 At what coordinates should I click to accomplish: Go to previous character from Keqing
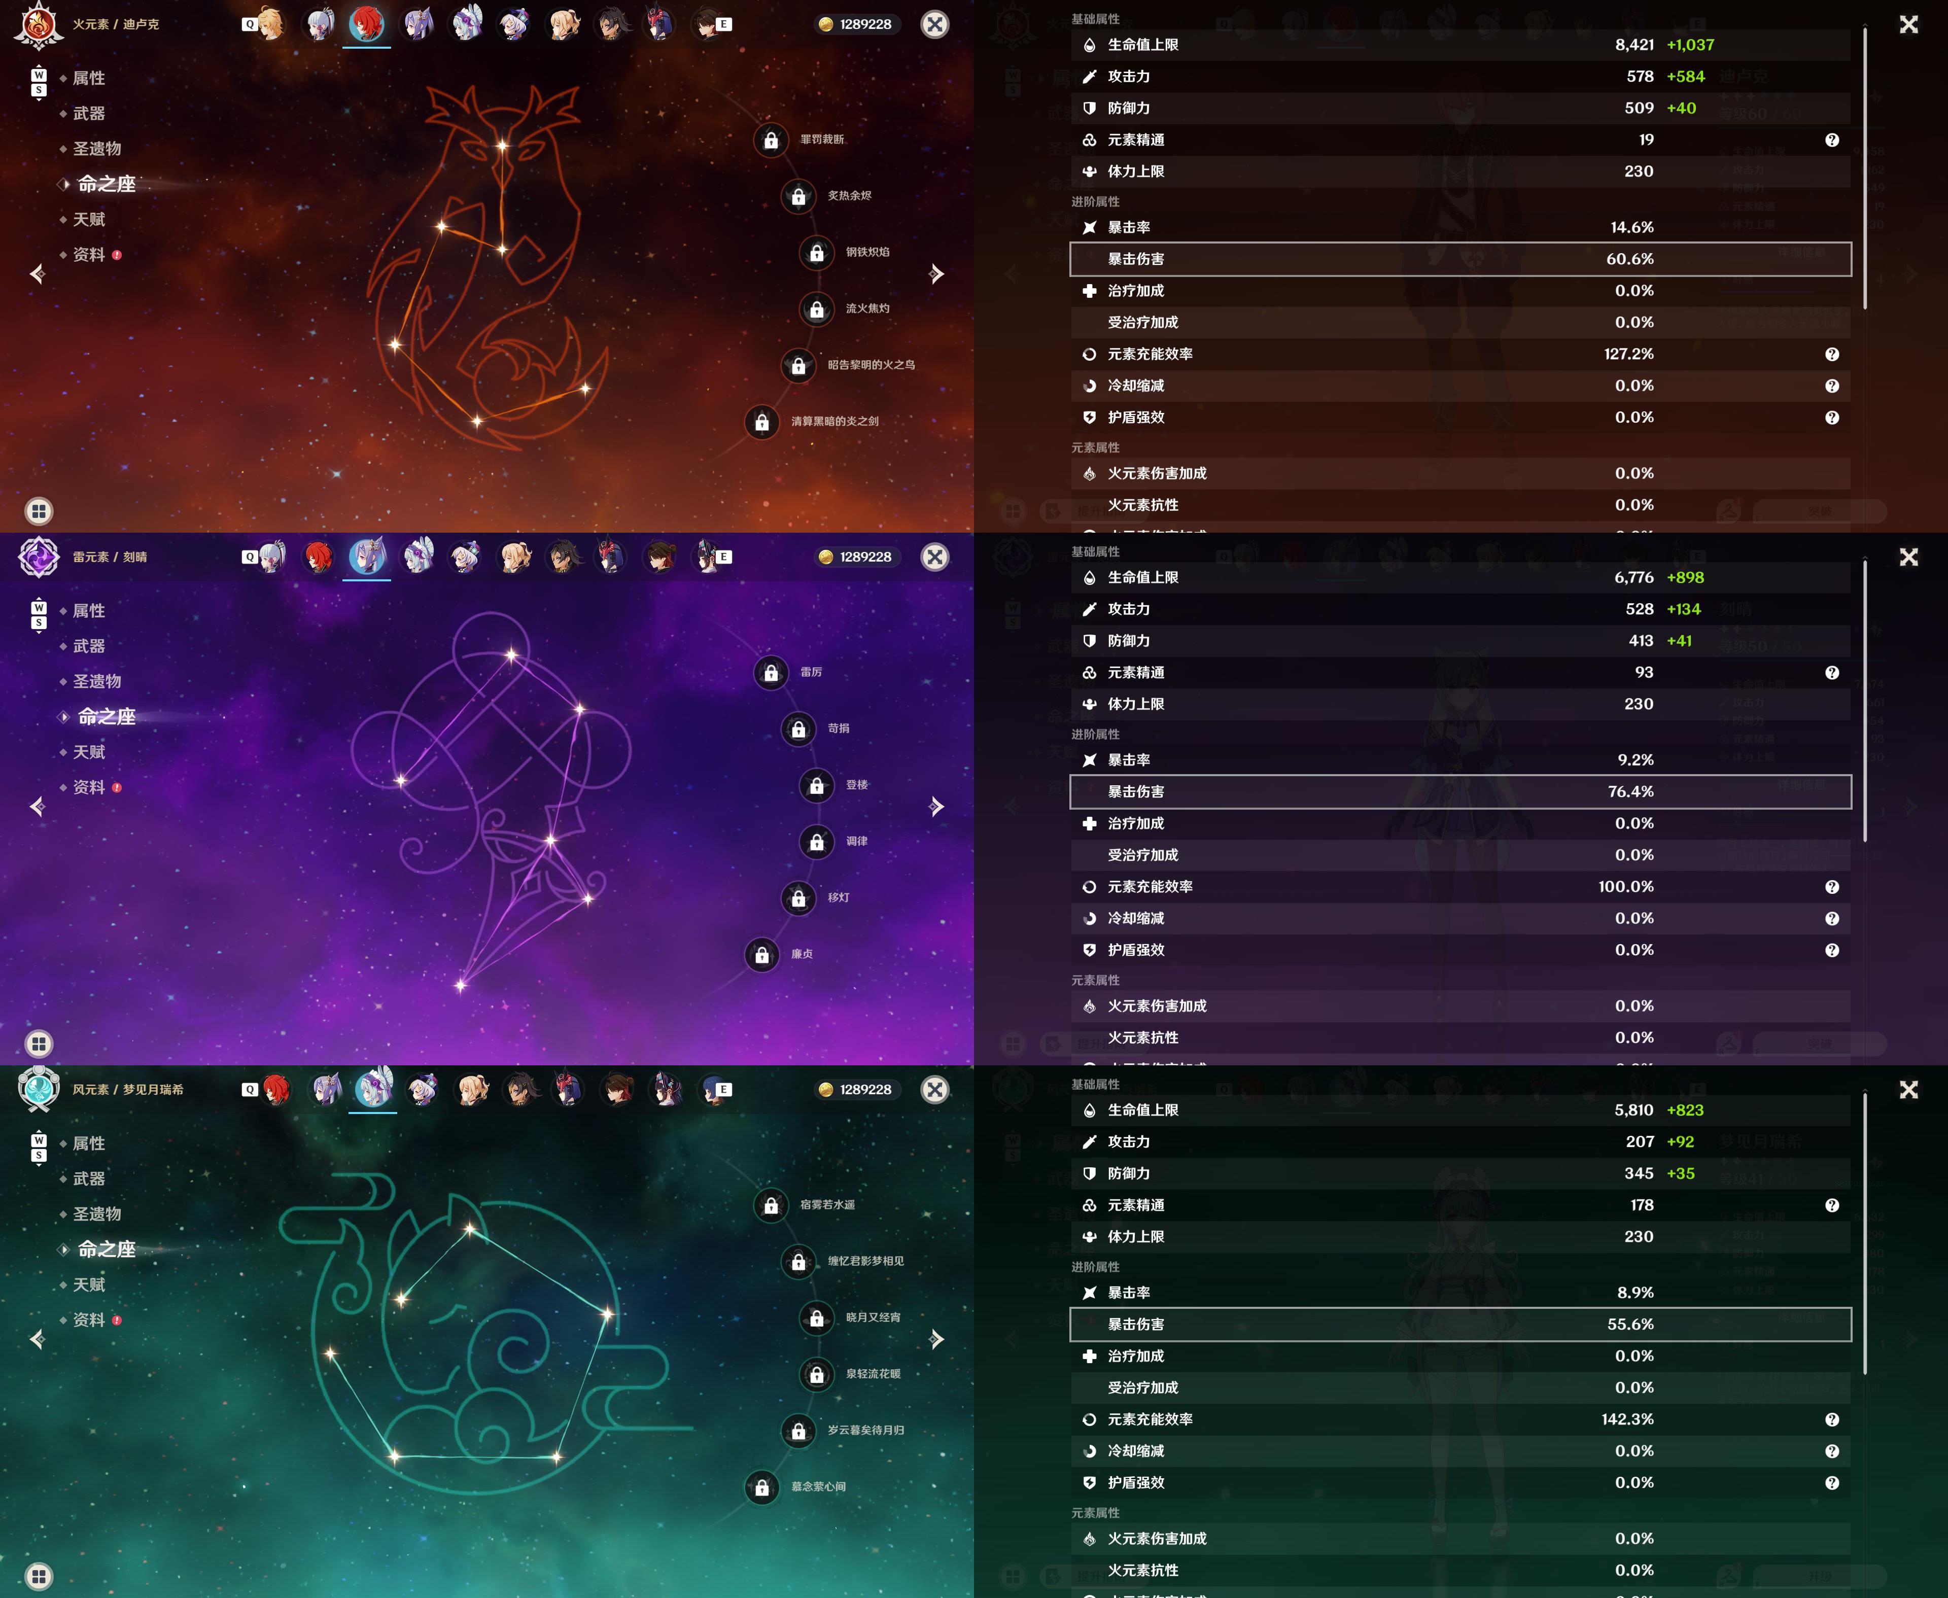pyautogui.click(x=38, y=807)
